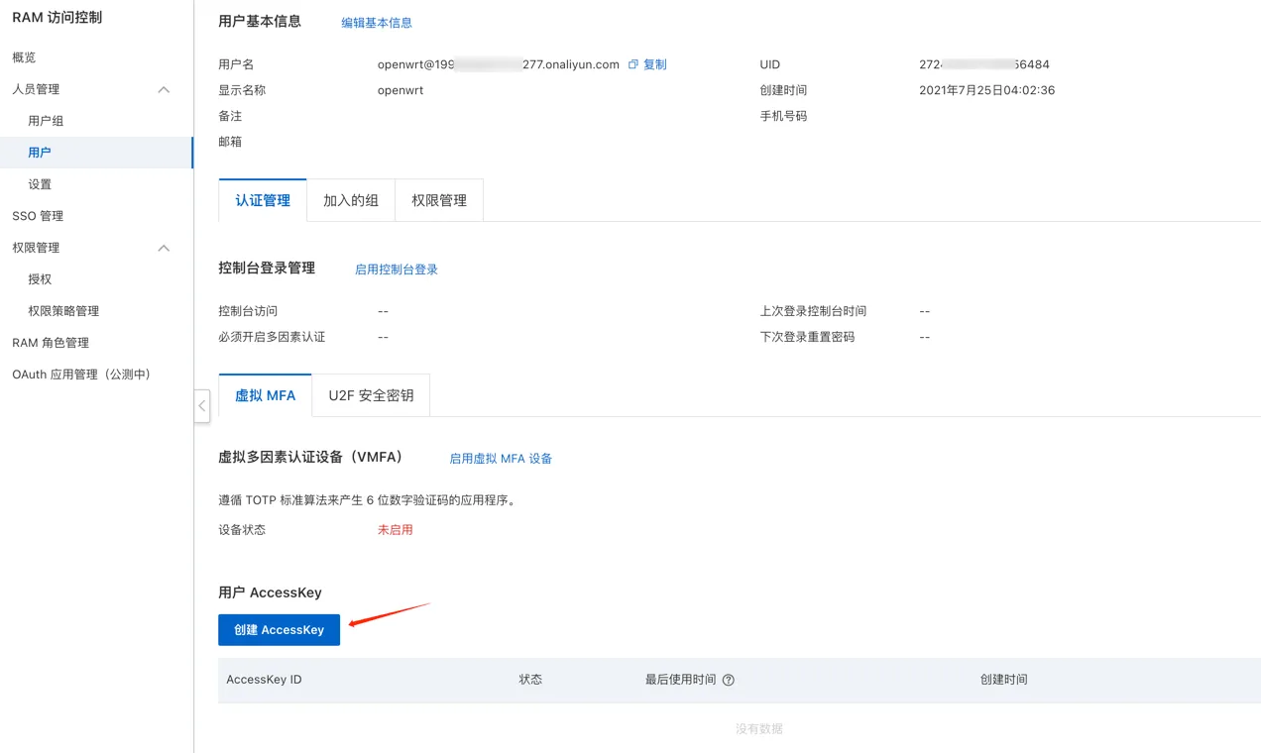
Task: Click the copy icon next to the username
Action: (633, 64)
